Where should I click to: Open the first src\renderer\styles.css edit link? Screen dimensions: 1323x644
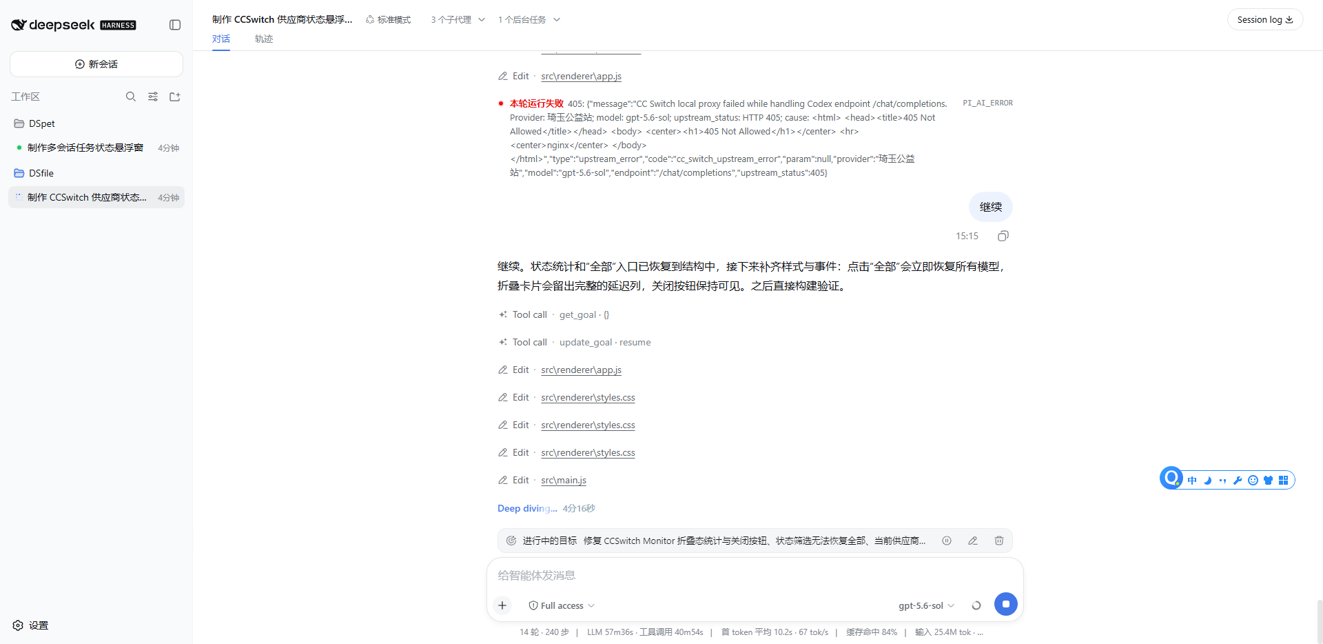(588, 398)
